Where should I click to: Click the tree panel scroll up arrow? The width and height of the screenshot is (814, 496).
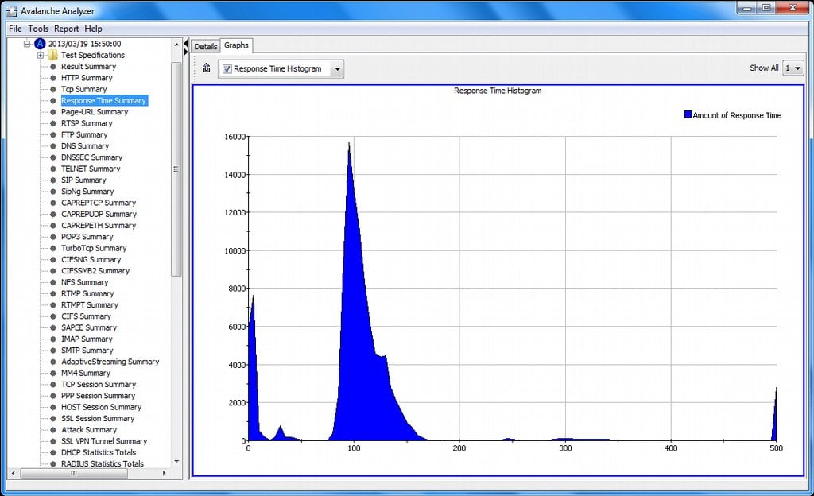click(176, 44)
